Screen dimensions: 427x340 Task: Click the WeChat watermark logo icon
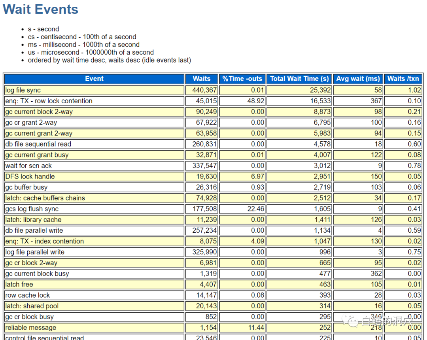(x=350, y=321)
